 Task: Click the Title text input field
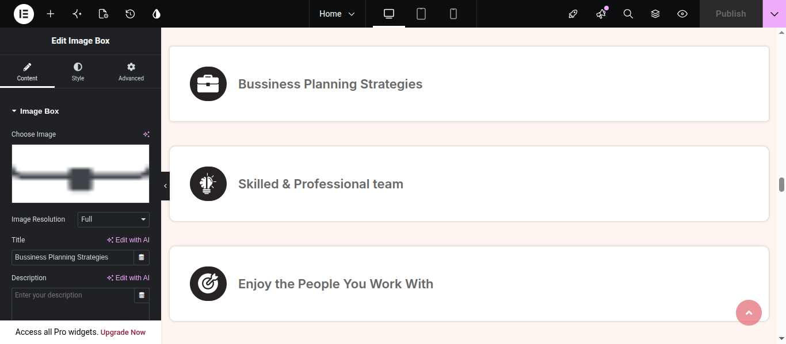point(73,257)
